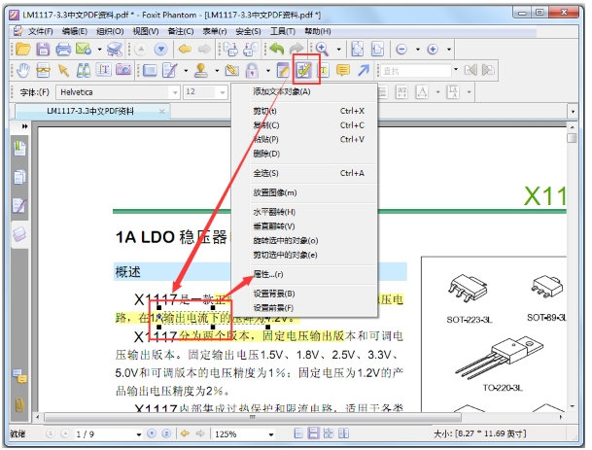Select the Typewriter text tool icon
This screenshot has width=592, height=450.
click(324, 70)
